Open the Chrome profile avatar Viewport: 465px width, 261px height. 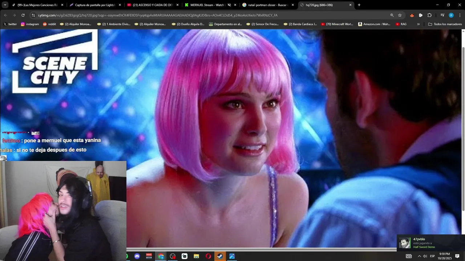[x=451, y=15]
